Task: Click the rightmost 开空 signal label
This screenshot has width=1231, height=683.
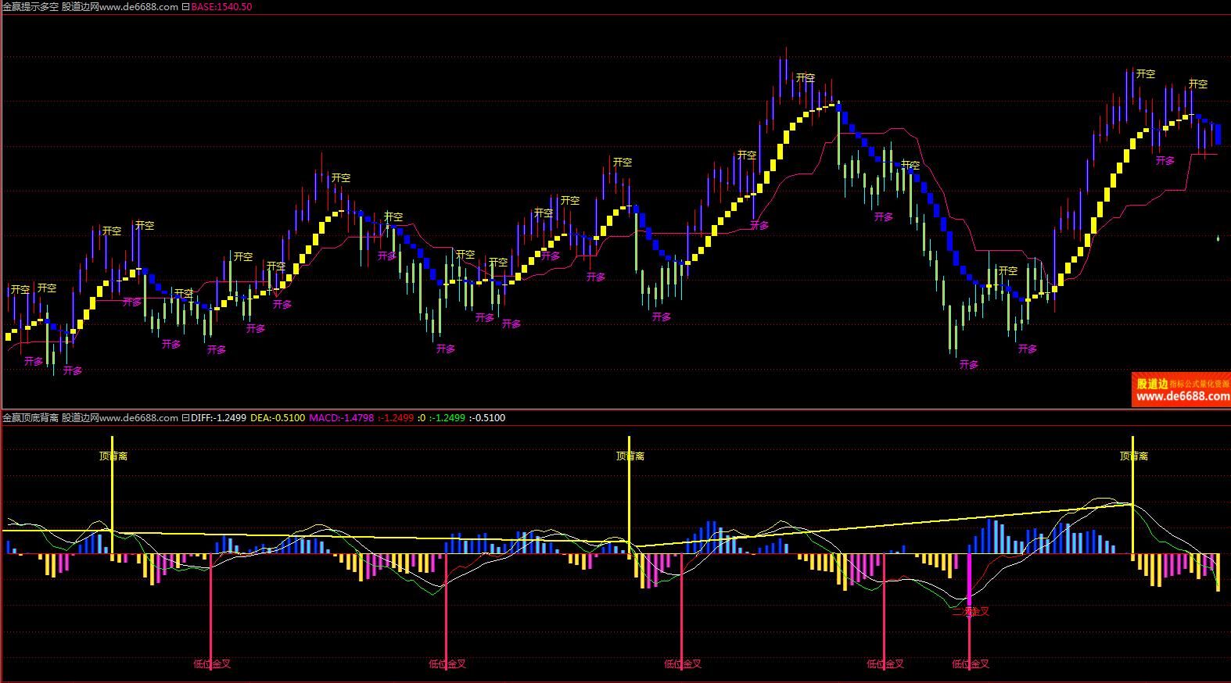Action: tap(1198, 84)
